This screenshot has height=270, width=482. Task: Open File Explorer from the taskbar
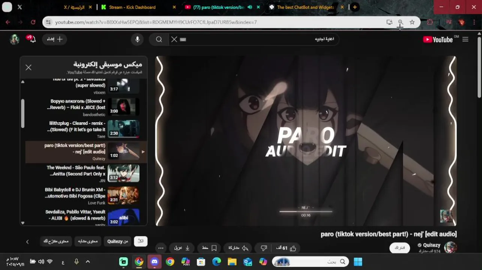(x=232, y=261)
